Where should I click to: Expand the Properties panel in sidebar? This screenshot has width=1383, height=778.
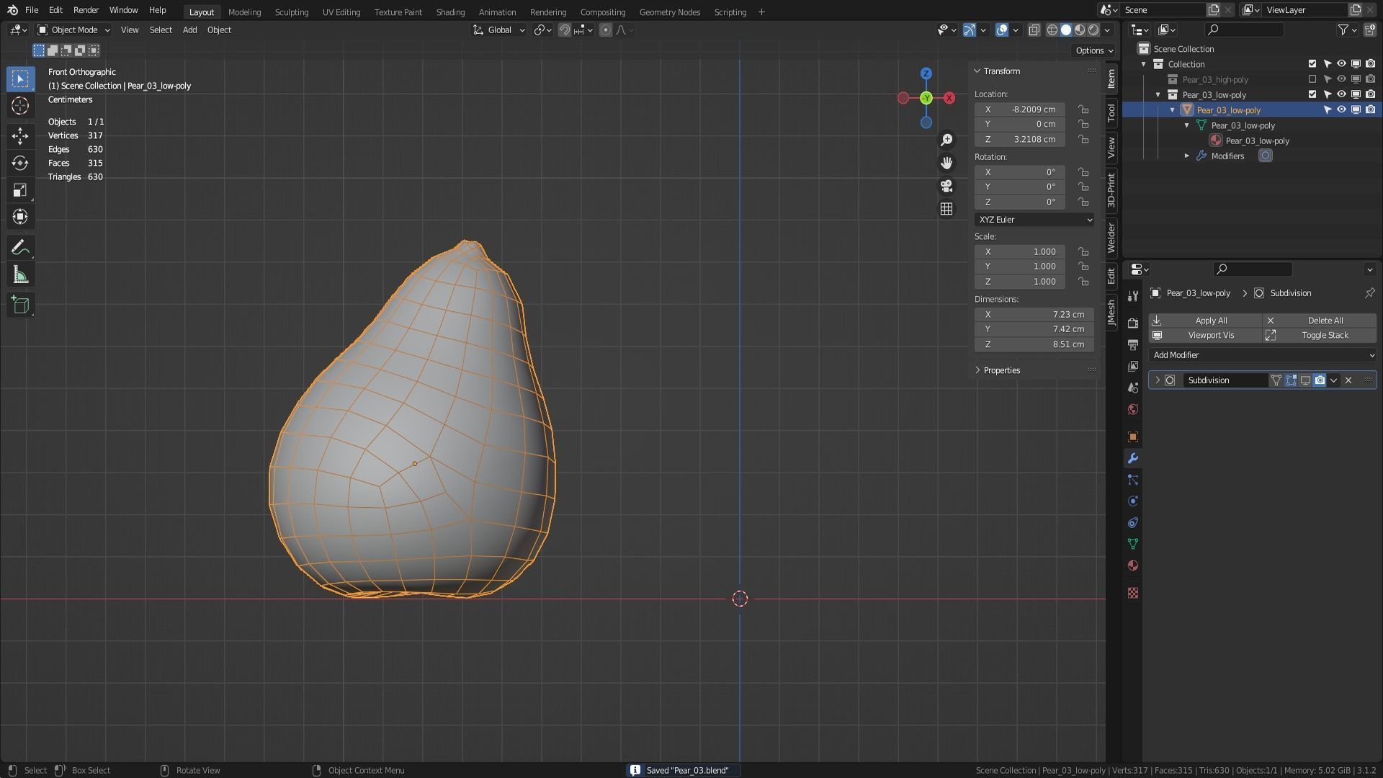click(x=1001, y=370)
